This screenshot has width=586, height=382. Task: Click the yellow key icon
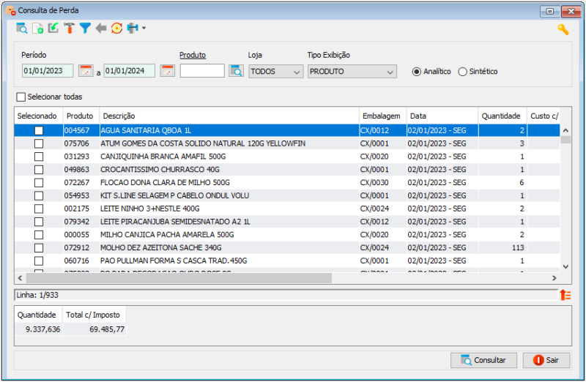point(563,29)
